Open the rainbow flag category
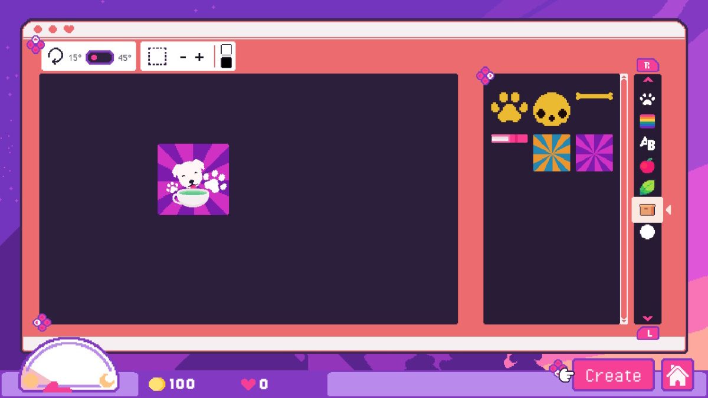 point(647,121)
